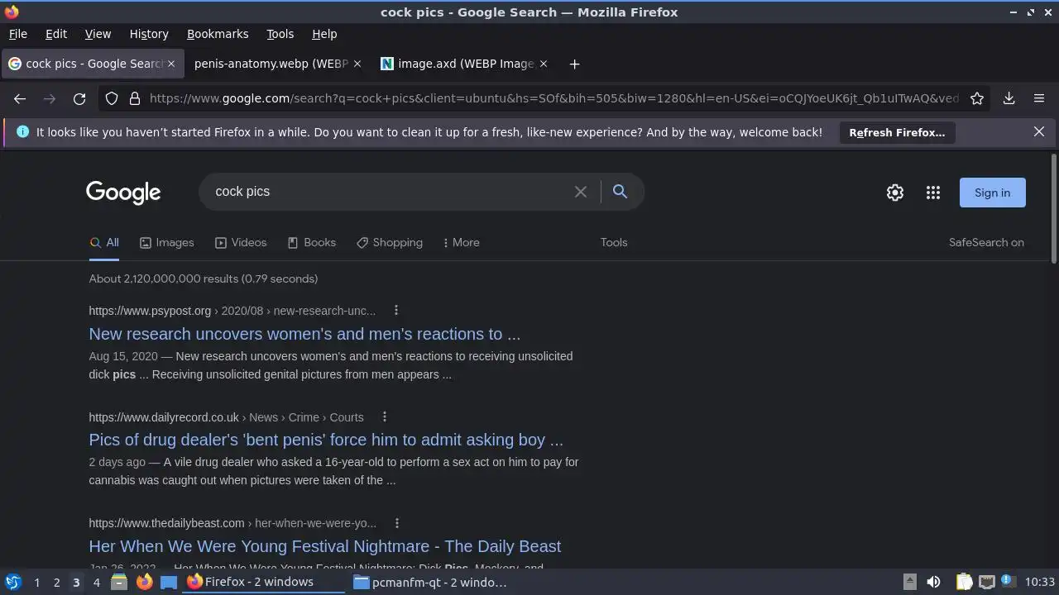Click the 10:33 clock in taskbar

coord(1039,582)
